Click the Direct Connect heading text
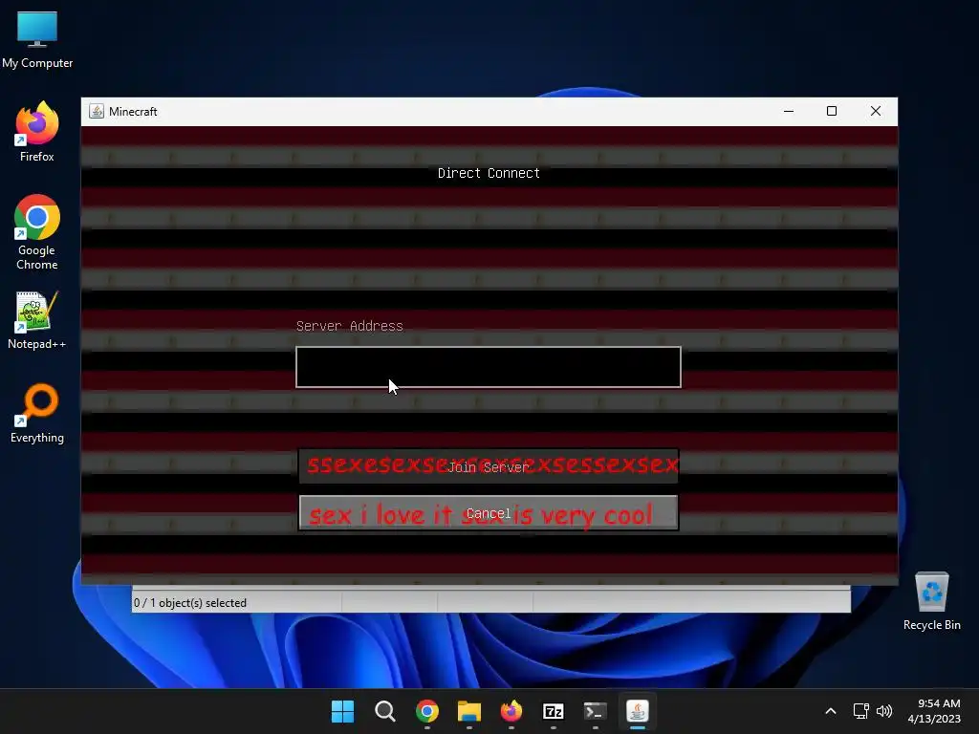Image resolution: width=979 pixels, height=734 pixels. click(489, 173)
